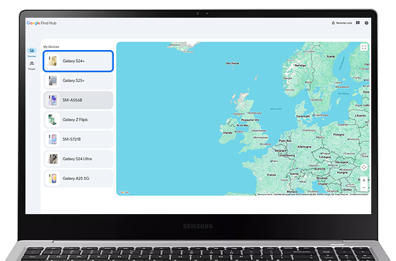This screenshot has width=396, height=261.
Task: Select Galaxy Z Flip6 device
Action: click(78, 120)
